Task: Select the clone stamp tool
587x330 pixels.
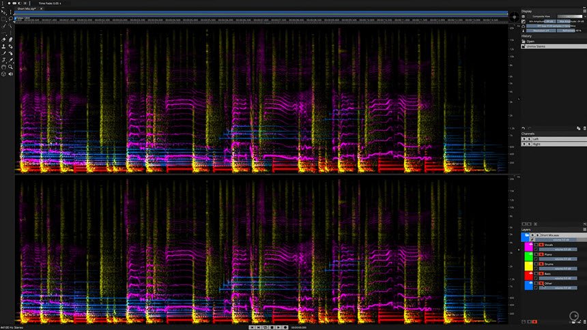Action: point(3,46)
